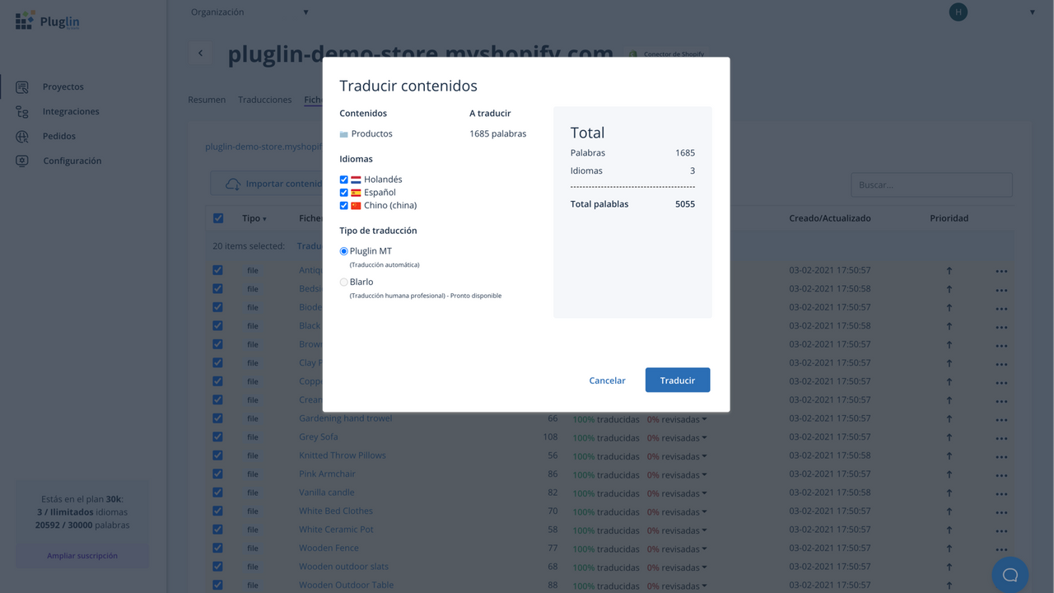Open three-dot menu for Wooden outdoor slats row
Viewport: 1054px width, 593px height.
[x=1001, y=567]
